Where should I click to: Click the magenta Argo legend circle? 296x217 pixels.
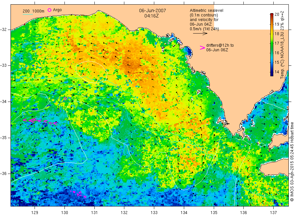tap(49, 10)
